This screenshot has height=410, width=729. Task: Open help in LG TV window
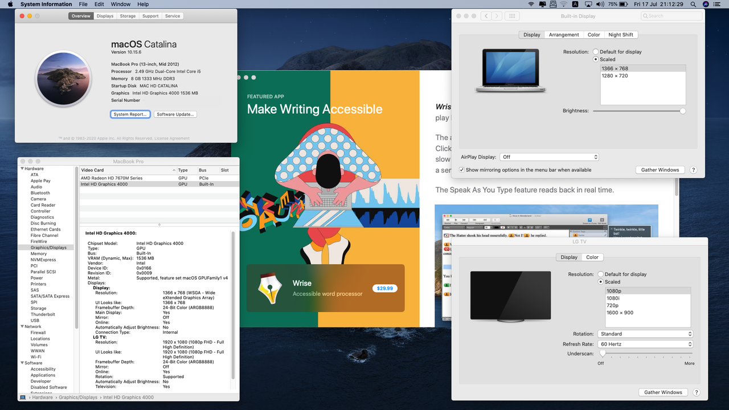coord(697,392)
